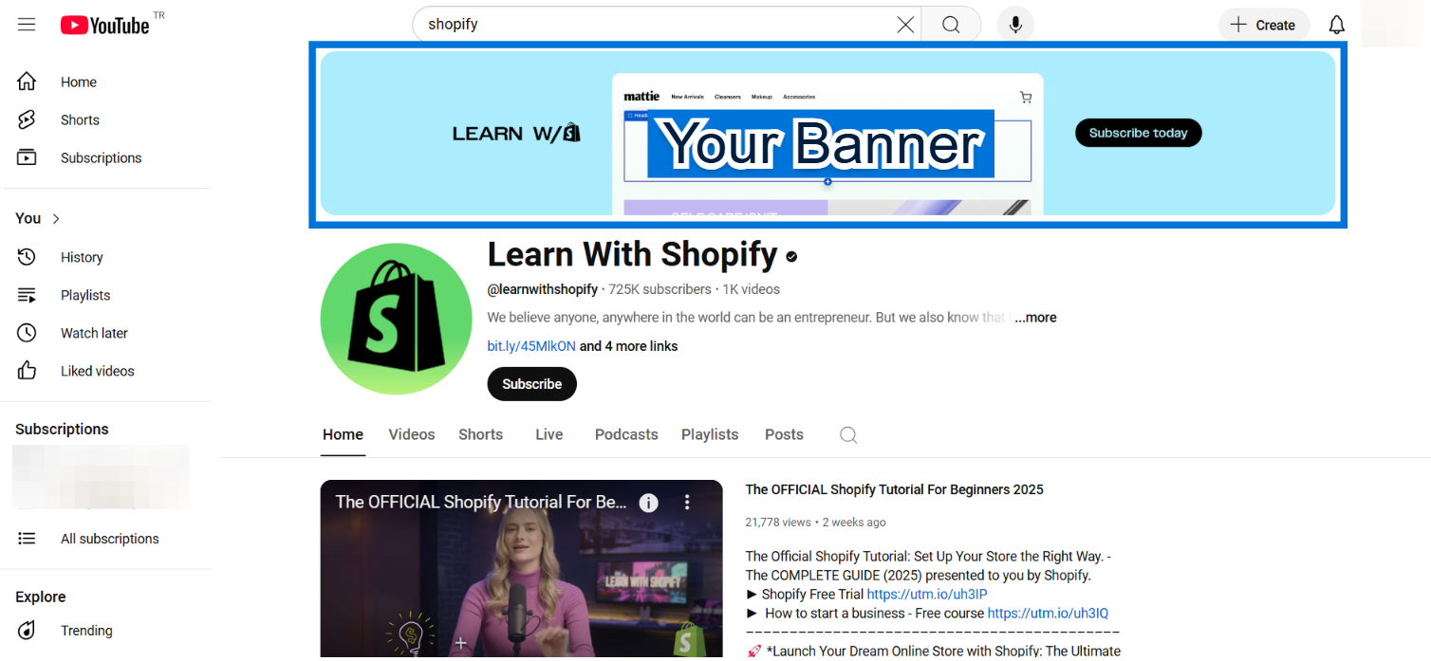Switch to the Shorts channel tab
Image resolution: width=1431 pixels, height=661 pixels.
(480, 434)
